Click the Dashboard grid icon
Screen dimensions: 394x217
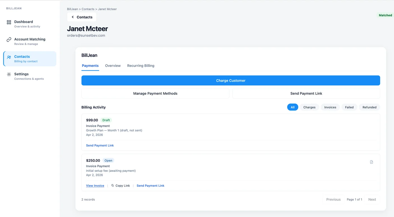[x=9, y=22]
